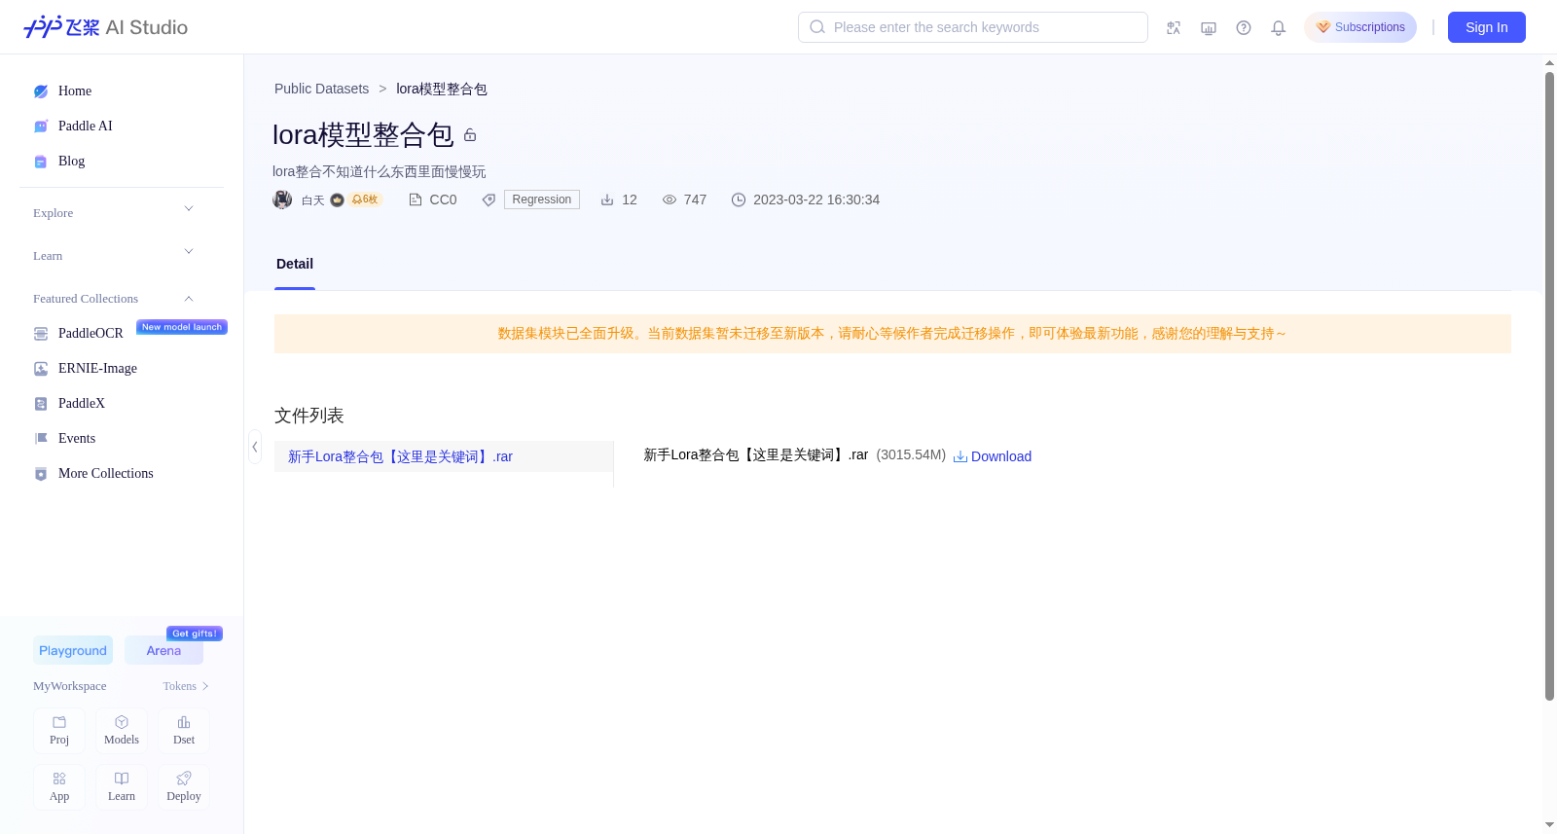The image size is (1557, 834).
Task: Click the language translate icon
Action: point(1174,28)
